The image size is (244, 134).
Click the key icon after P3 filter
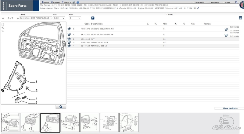[198, 8]
